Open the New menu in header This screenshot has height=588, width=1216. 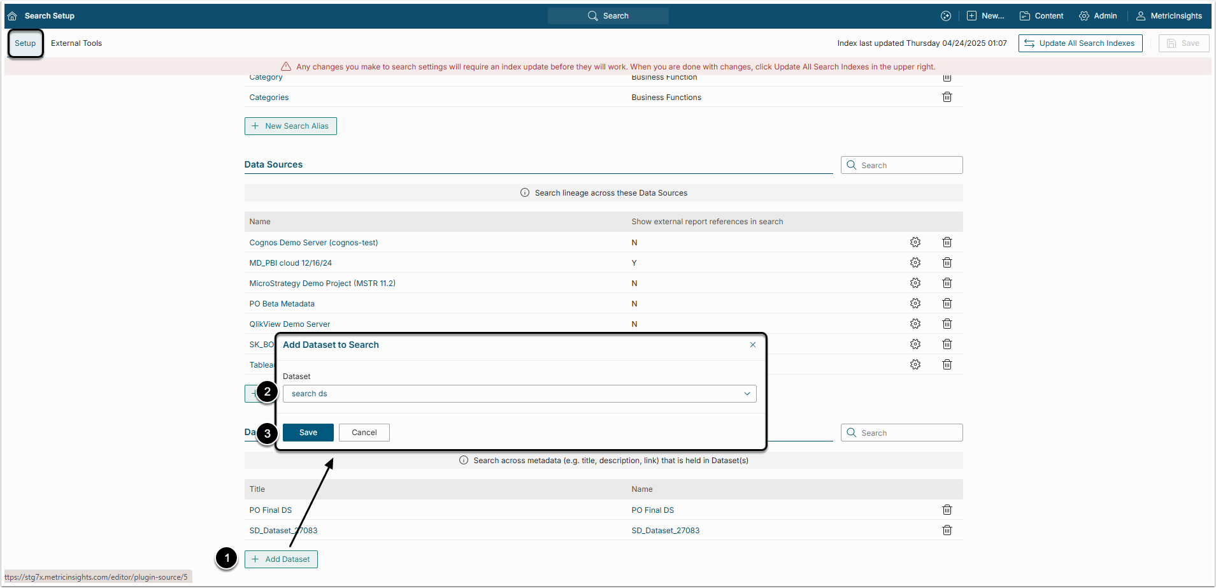pos(985,16)
